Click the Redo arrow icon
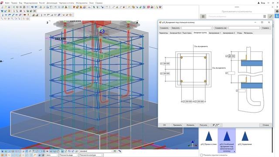This screenshot has height=157, width=279. (x=36, y=7)
